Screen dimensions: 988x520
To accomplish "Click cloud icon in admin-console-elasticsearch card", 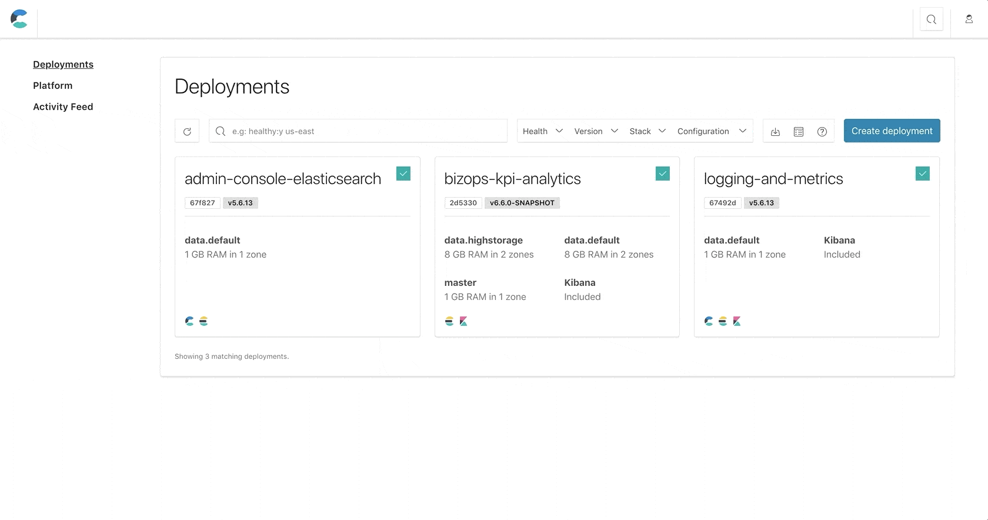I will pyautogui.click(x=189, y=321).
